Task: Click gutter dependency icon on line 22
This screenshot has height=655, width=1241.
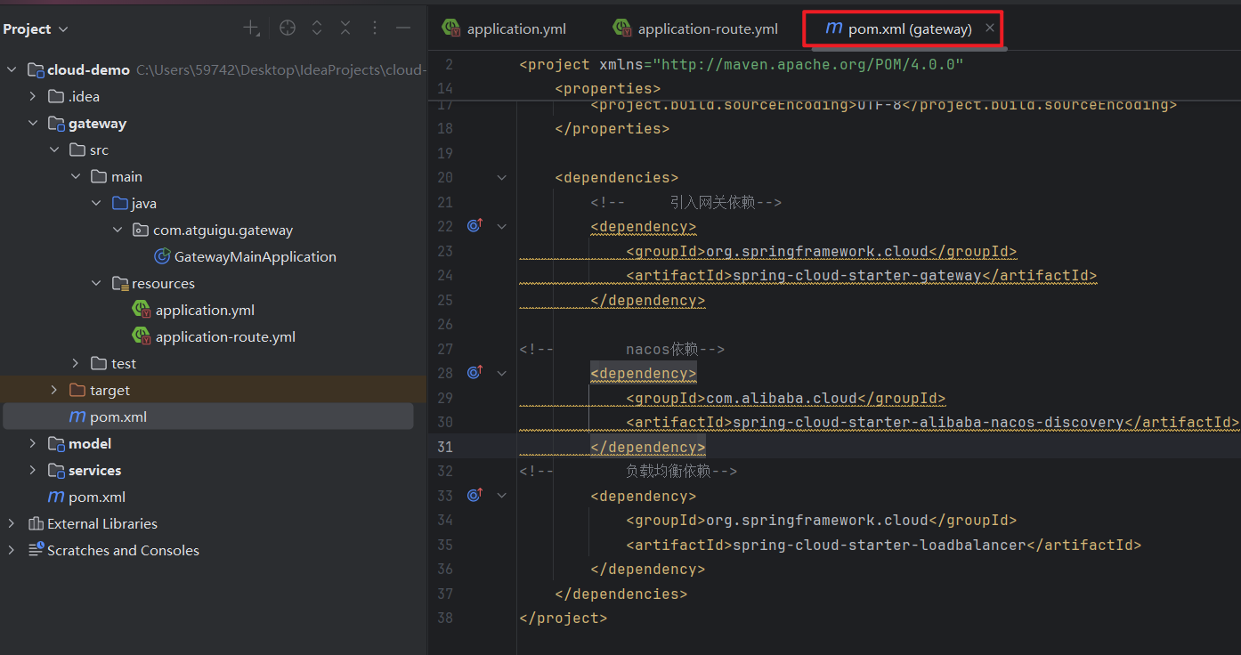Action: tap(474, 226)
